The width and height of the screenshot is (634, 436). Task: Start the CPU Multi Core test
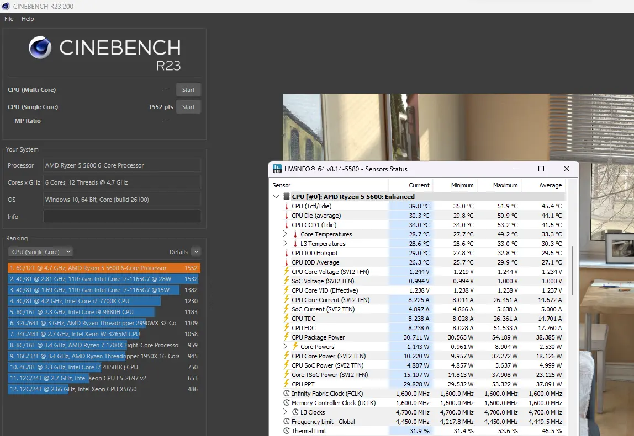[x=188, y=90]
